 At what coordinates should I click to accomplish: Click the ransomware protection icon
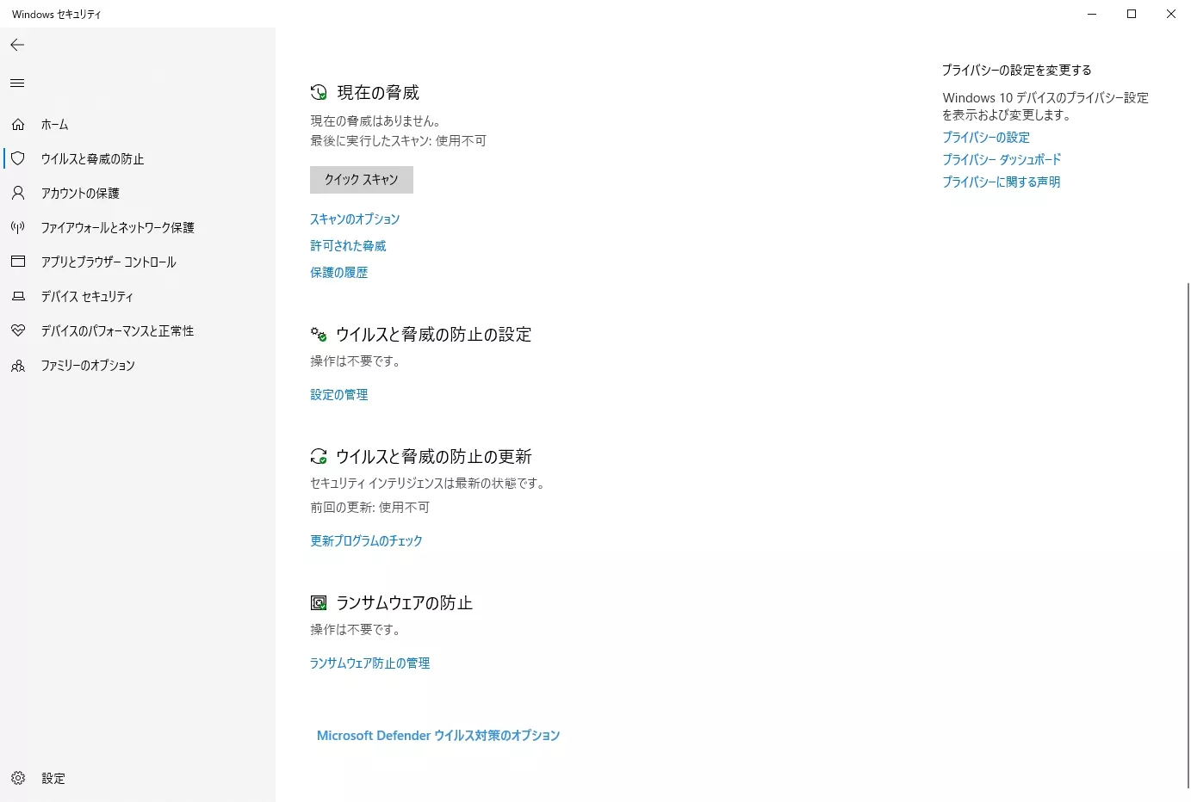pos(319,603)
